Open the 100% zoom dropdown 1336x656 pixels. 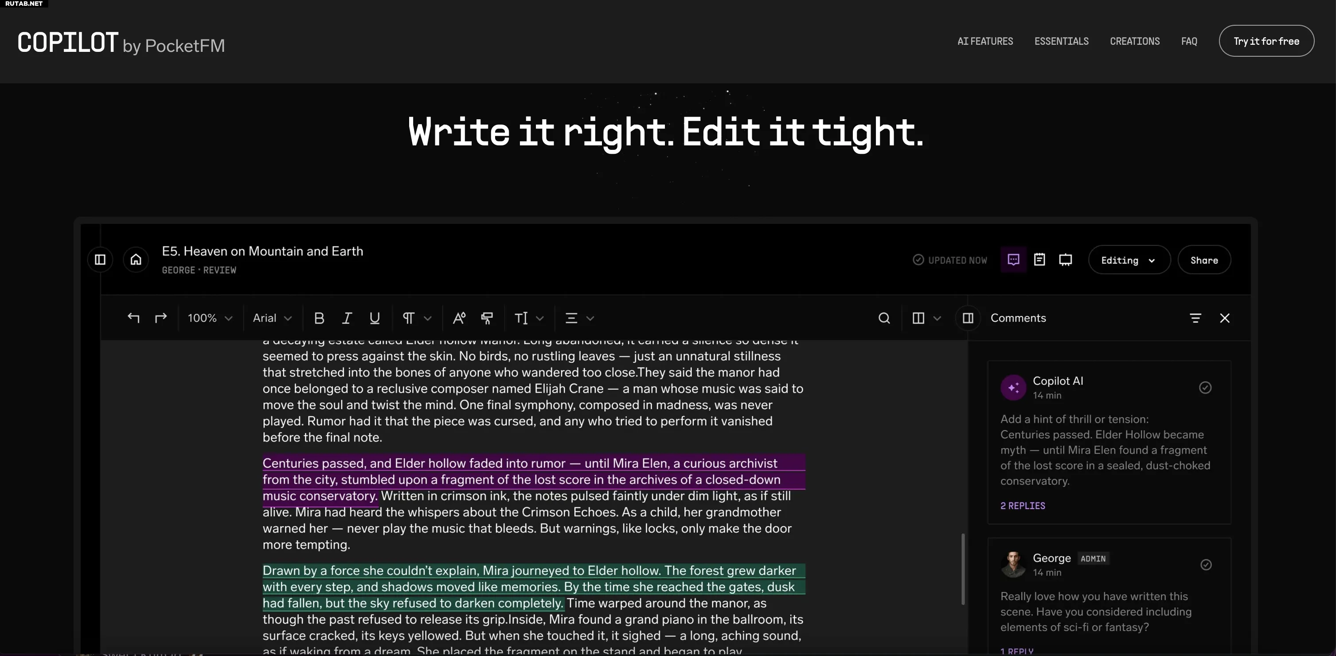[210, 318]
